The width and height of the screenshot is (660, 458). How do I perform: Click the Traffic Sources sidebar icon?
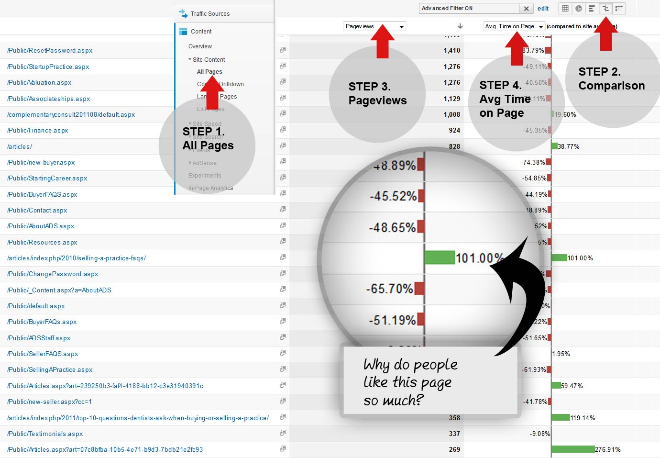tap(183, 14)
